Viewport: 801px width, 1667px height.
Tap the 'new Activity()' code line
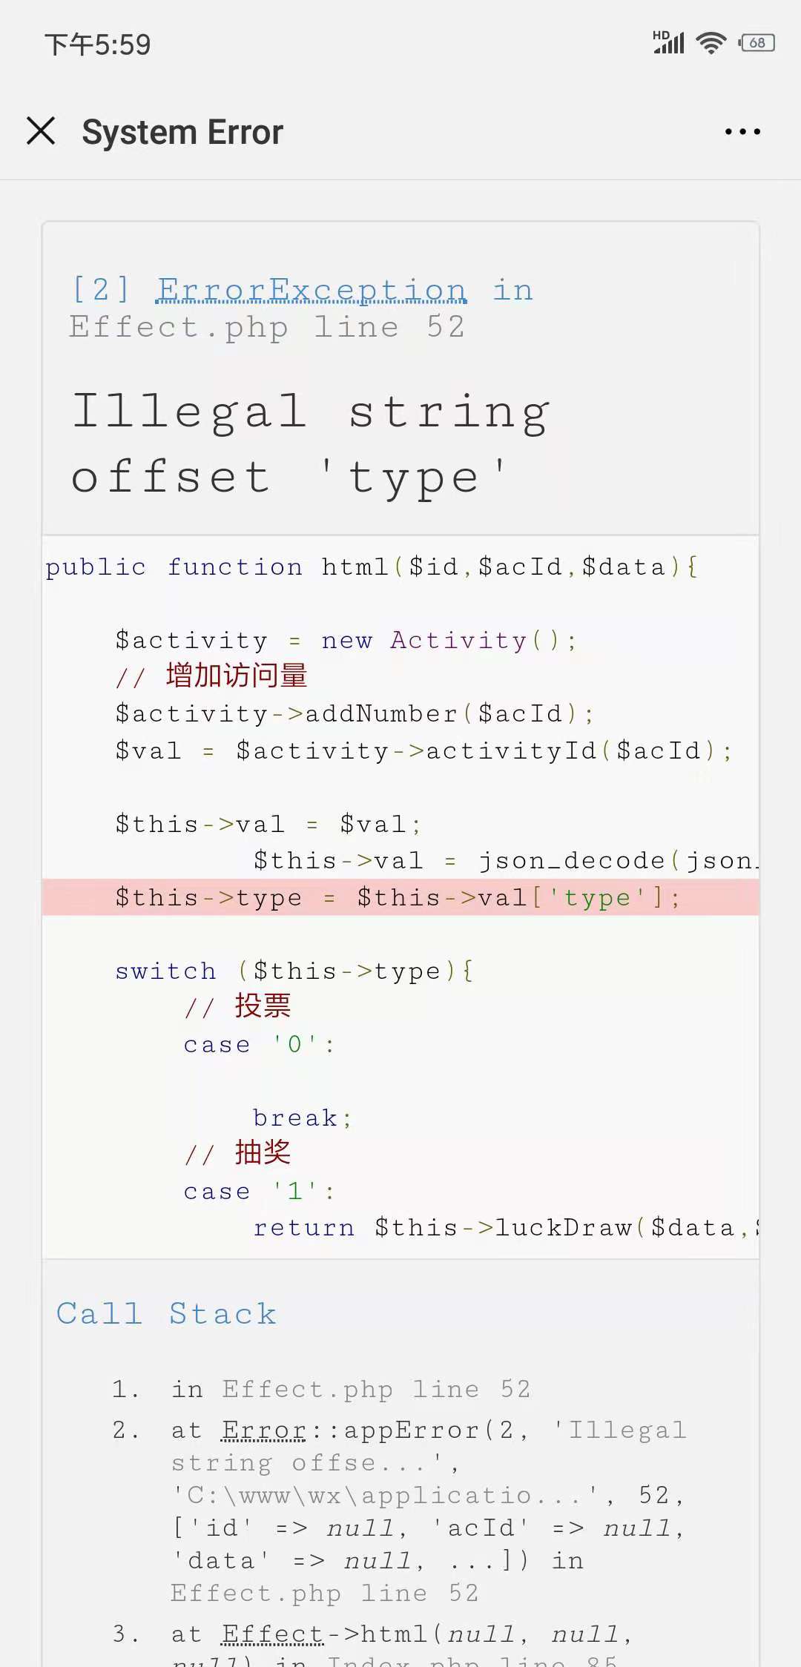346,641
